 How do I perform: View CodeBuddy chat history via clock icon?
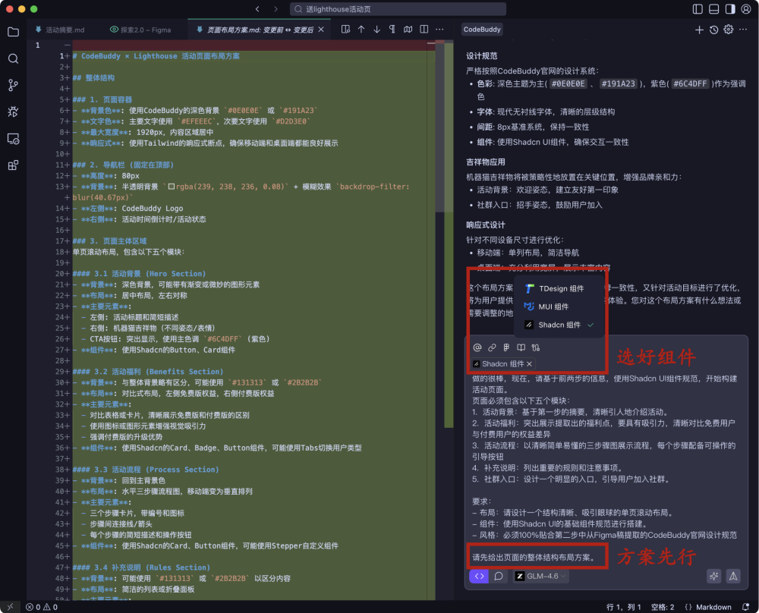tap(713, 29)
